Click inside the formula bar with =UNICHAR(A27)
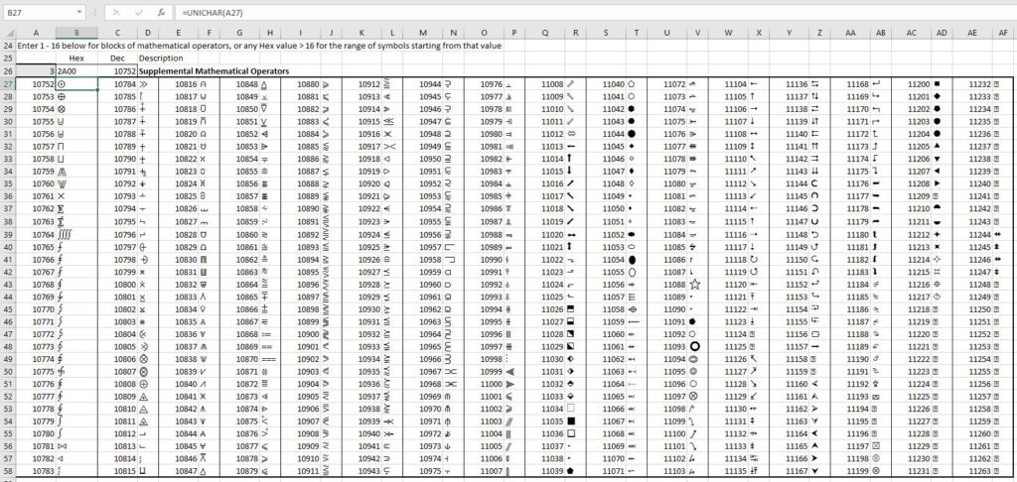 [x=497, y=12]
